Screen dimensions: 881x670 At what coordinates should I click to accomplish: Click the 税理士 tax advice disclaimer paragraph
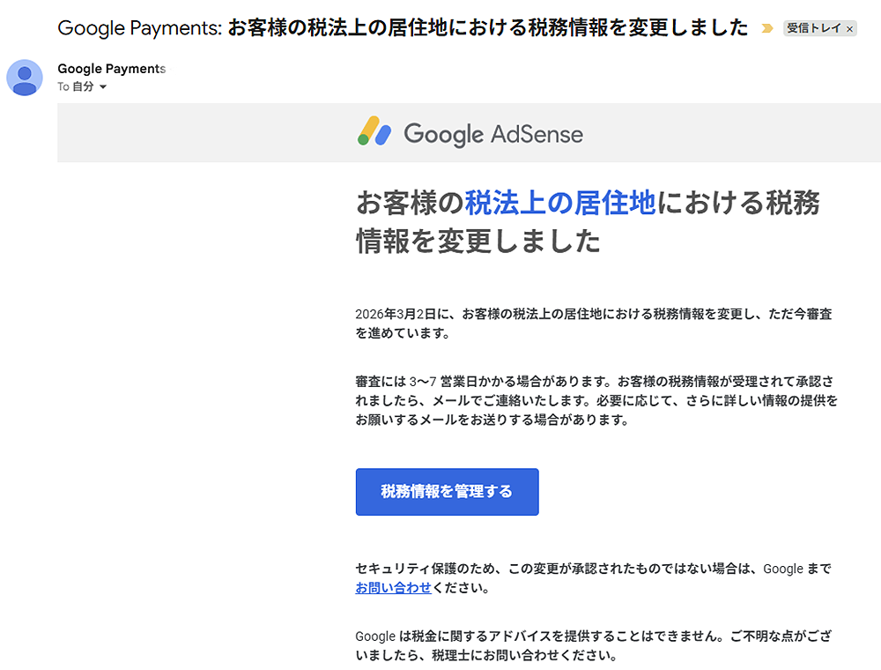click(592, 645)
